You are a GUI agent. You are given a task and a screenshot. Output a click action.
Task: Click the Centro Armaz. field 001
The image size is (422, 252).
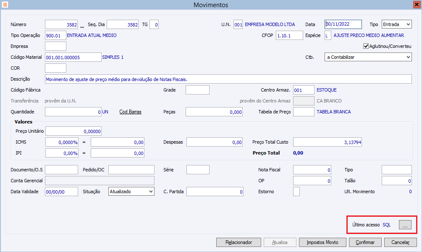(x=304, y=90)
